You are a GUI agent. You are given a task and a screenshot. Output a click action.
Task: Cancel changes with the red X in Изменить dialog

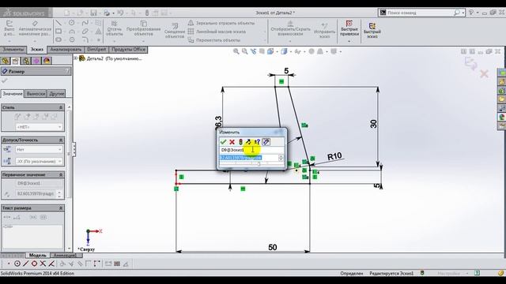232,142
